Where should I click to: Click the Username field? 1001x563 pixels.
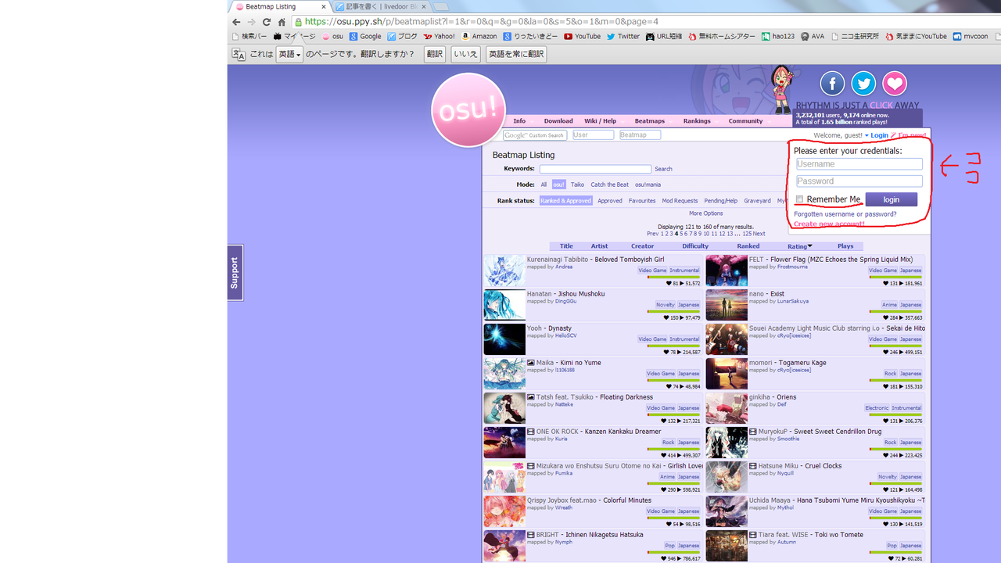tap(859, 164)
